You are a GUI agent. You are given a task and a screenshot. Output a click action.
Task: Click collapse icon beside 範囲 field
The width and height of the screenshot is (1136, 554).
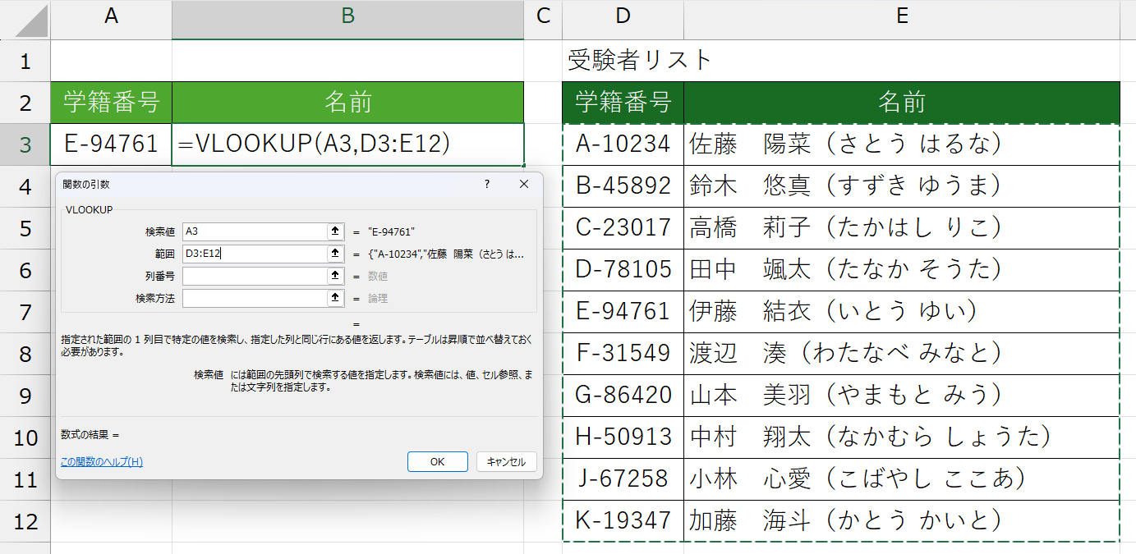335,254
